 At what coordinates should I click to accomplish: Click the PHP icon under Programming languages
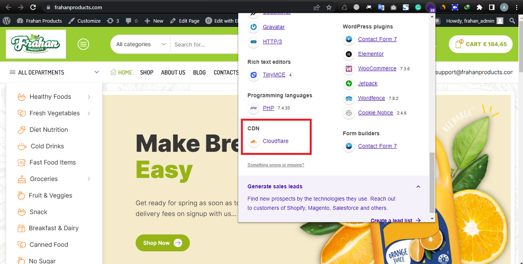pos(254,108)
